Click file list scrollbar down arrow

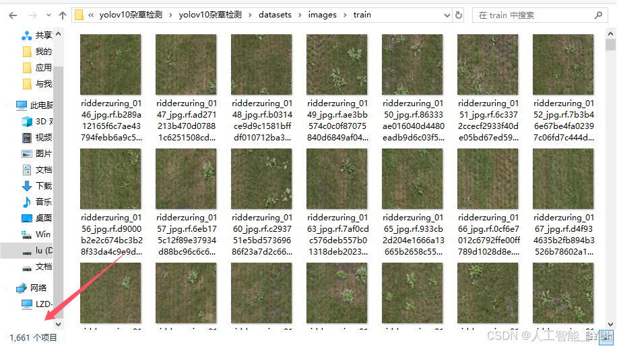click(611, 325)
